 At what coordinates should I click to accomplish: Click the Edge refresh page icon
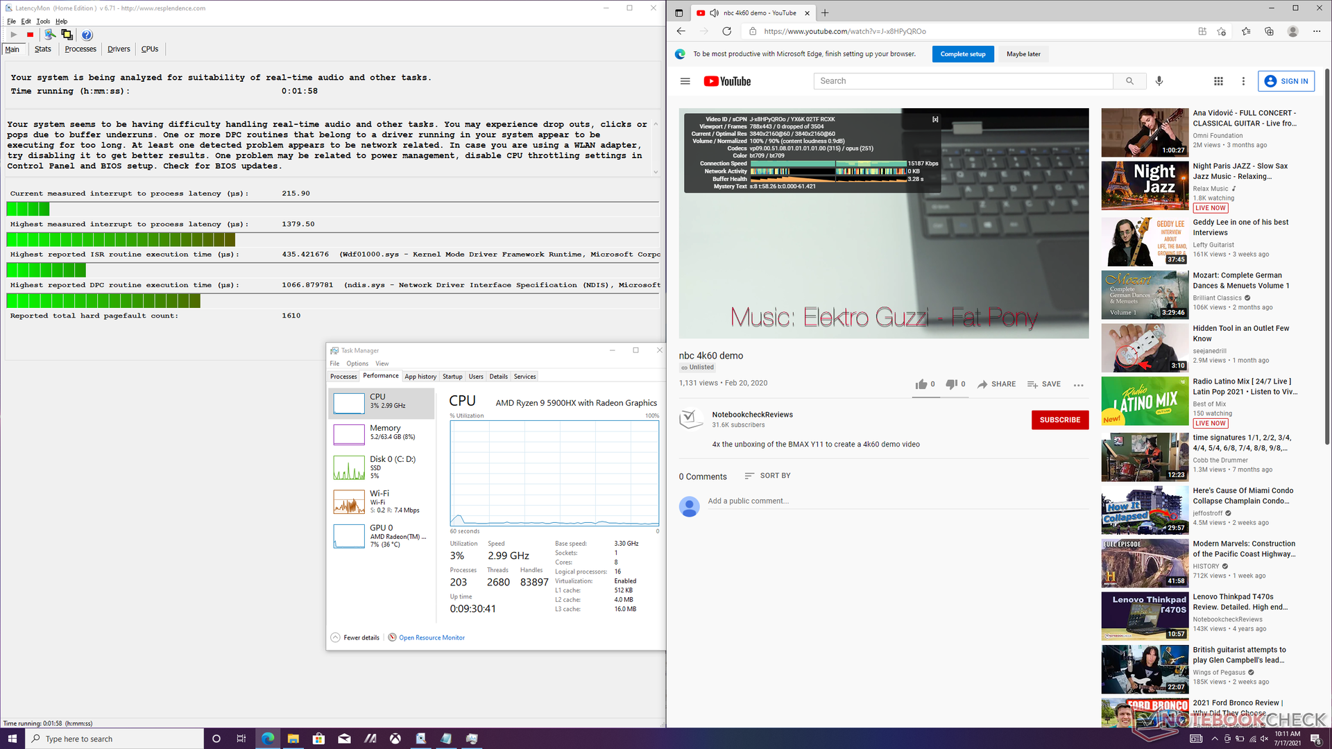[x=726, y=31]
